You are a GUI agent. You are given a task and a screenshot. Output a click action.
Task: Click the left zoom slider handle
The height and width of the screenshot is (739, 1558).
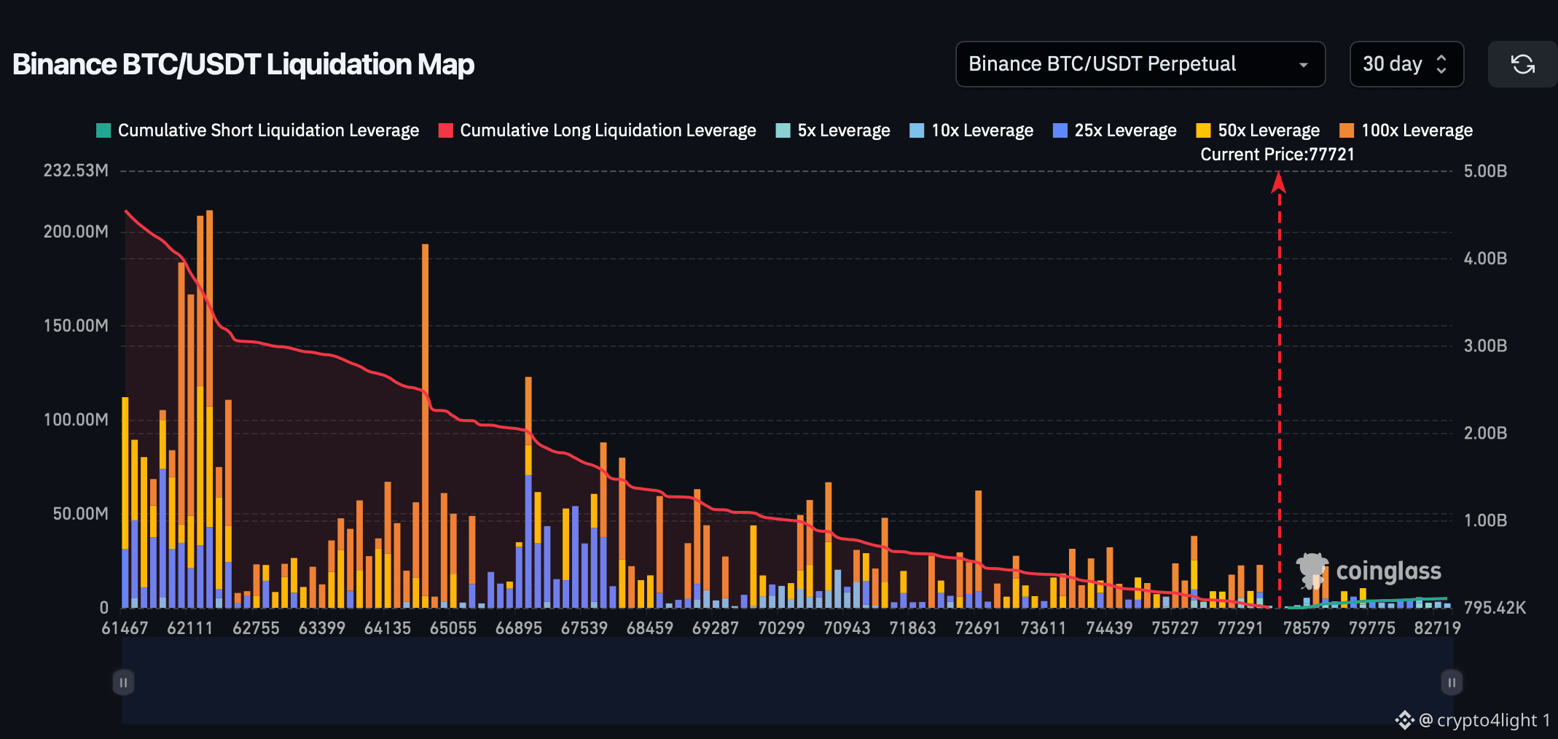click(123, 683)
